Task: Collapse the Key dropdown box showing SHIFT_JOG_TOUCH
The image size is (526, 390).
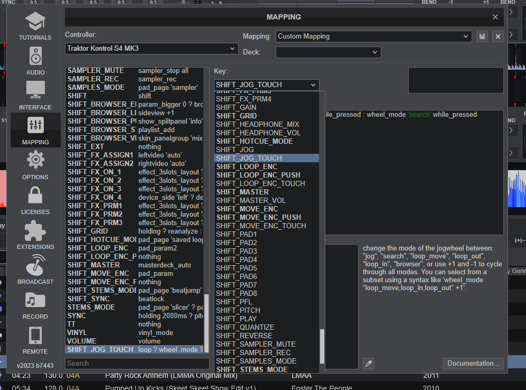Action: [x=266, y=85]
